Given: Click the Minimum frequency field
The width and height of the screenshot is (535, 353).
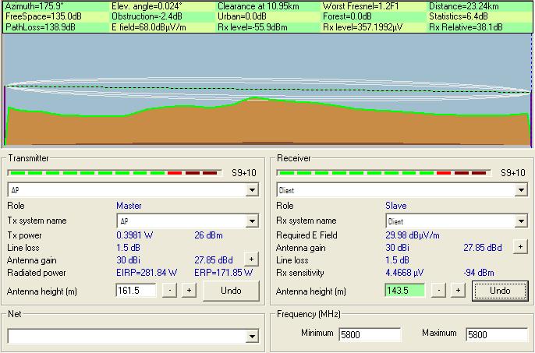Looking at the screenshot, I should (370, 334).
